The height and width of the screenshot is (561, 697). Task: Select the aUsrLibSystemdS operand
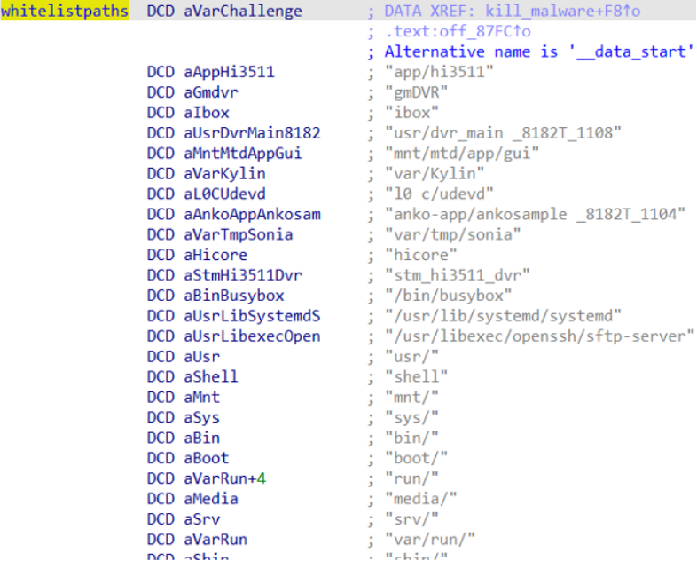point(252,316)
